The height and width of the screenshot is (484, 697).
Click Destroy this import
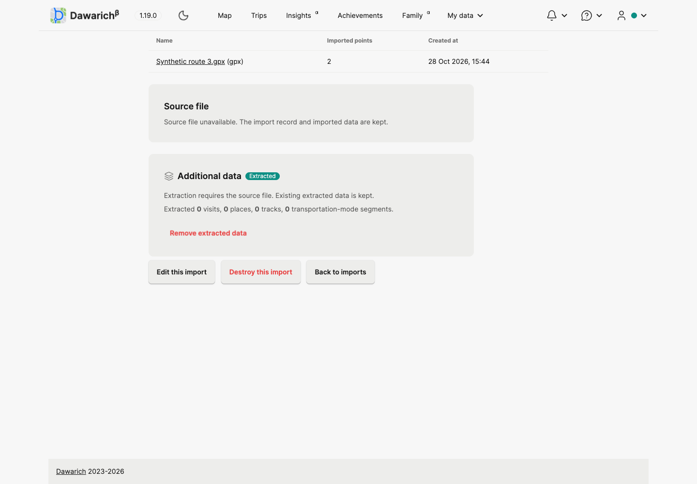[261, 272]
